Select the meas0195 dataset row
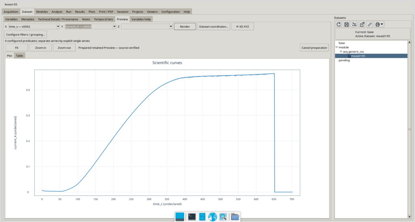Screen dimensions: 415x222 pos(371,56)
